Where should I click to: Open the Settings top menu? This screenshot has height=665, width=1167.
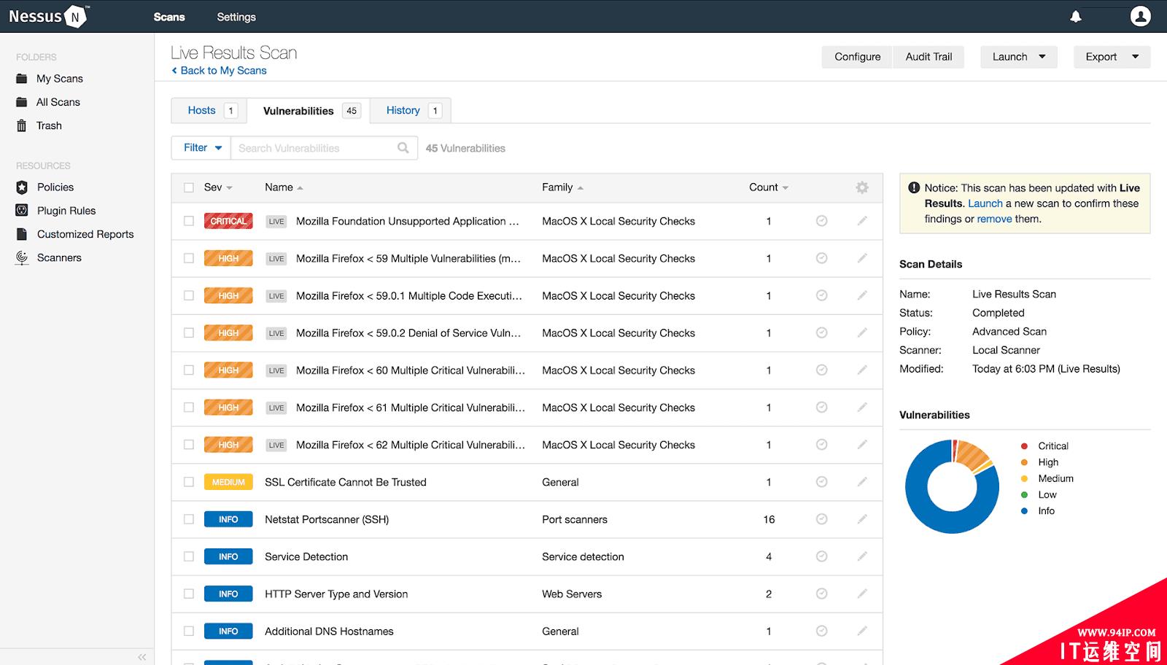(236, 17)
